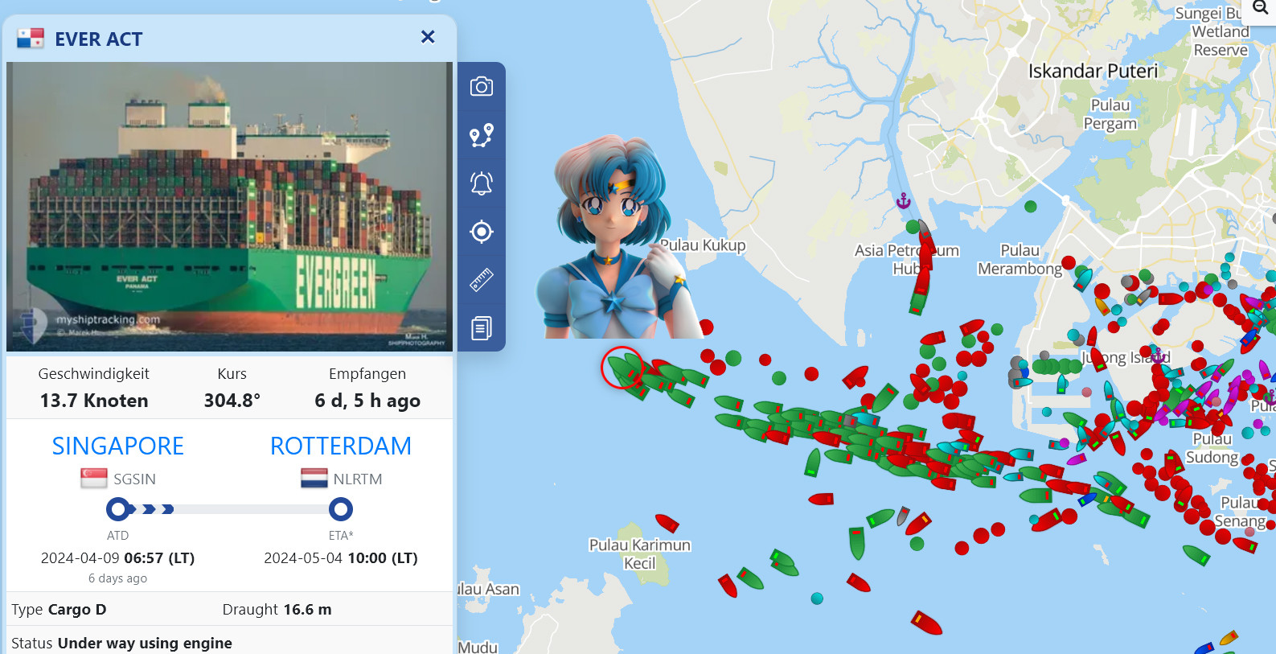
Task: Click the EVER ACT ship photo
Action: point(229,207)
